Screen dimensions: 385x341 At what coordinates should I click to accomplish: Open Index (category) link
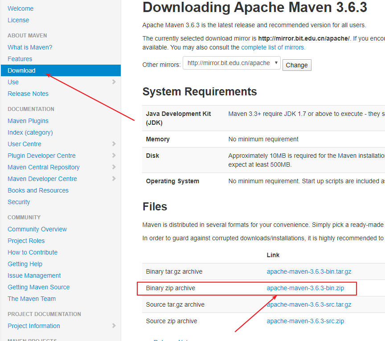(30, 132)
